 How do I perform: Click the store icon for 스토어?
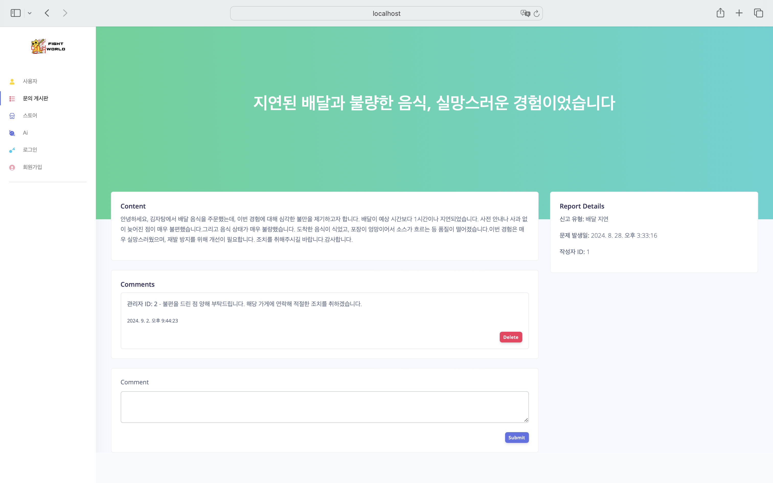pos(12,116)
